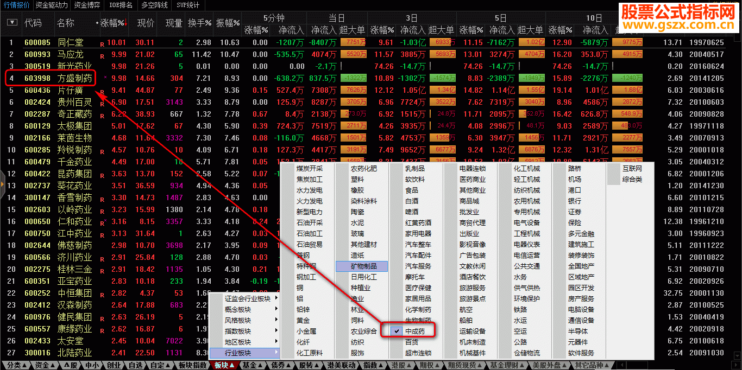This screenshot has width=742, height=370.
Task: Open the 分类 bottom tab
Action: click(x=17, y=366)
